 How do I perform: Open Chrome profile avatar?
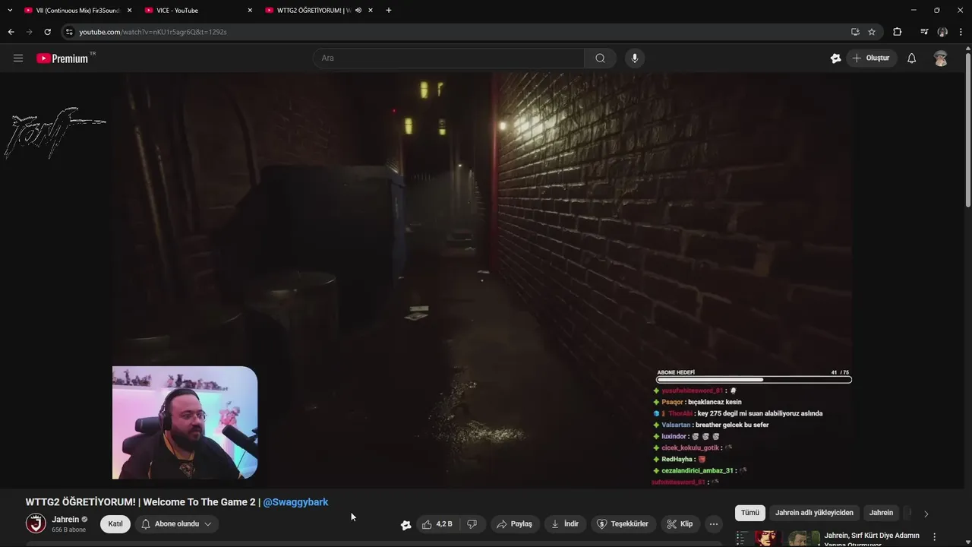[x=942, y=32]
